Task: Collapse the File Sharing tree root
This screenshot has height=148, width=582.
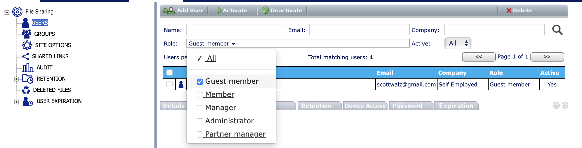Action: point(7,12)
